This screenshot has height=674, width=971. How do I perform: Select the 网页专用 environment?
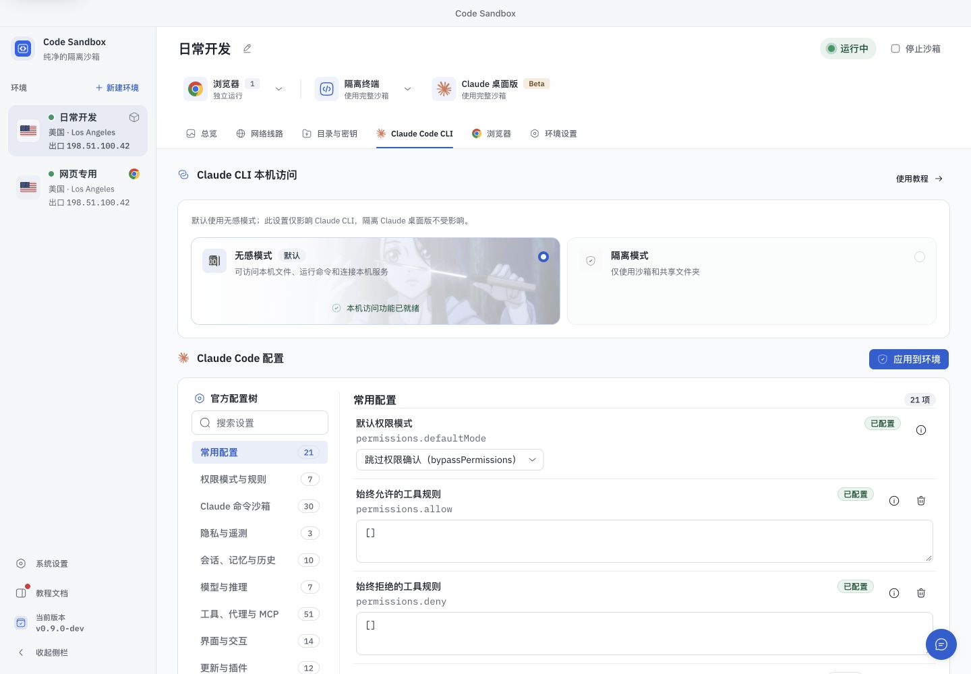coord(78,187)
